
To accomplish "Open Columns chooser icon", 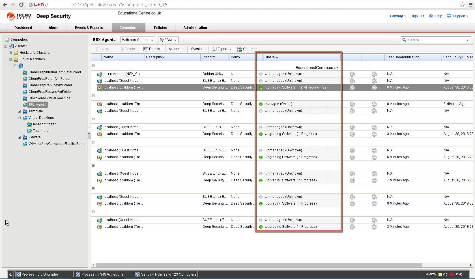I will [239, 49].
